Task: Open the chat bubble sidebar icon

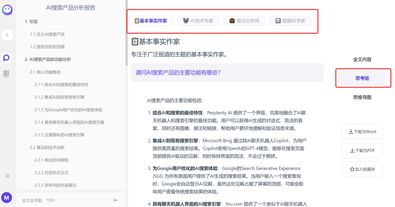Action: coord(7,58)
